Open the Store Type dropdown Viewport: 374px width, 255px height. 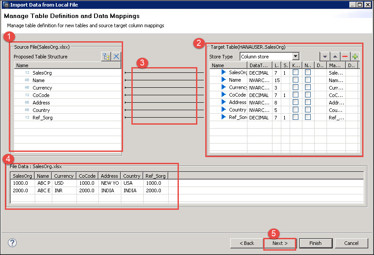coord(295,56)
